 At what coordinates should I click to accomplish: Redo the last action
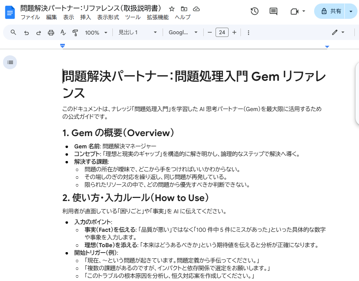(x=38, y=33)
